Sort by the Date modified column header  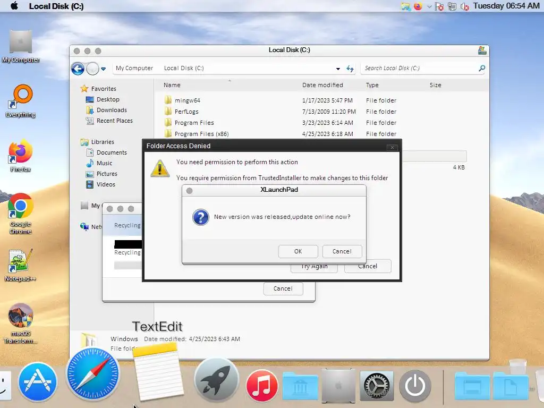pyautogui.click(x=322, y=85)
